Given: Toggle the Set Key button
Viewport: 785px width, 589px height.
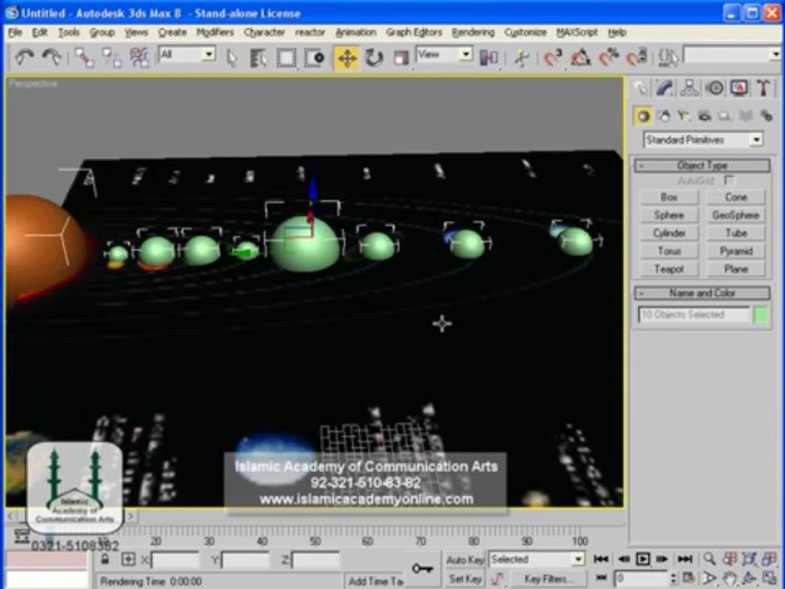Looking at the screenshot, I should pos(465,579).
